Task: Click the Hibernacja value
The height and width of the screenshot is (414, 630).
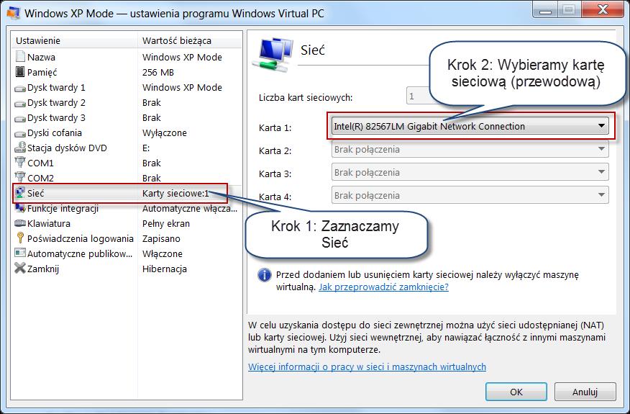Action: point(164,269)
